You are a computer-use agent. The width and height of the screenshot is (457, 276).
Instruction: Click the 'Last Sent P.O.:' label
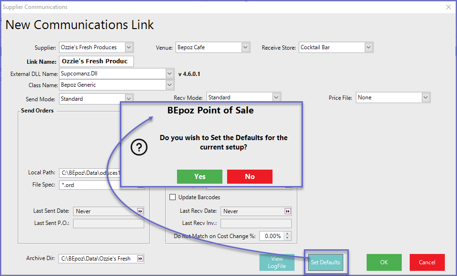[52, 223]
